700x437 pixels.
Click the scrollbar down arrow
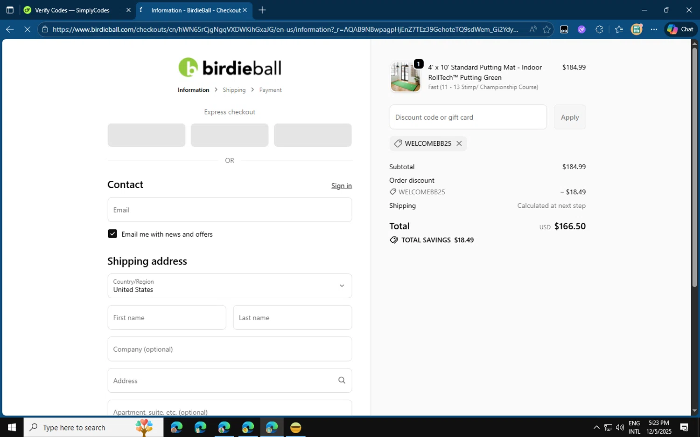694,410
